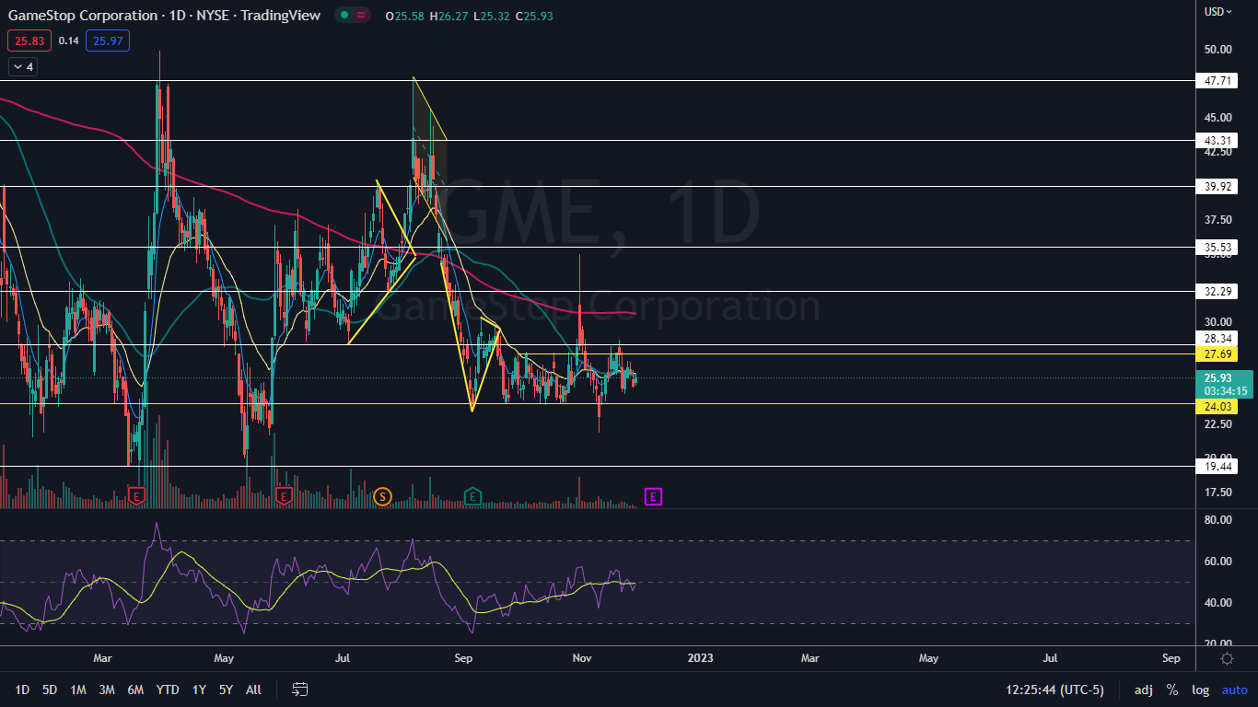Select the 5Y time range

coord(226,690)
